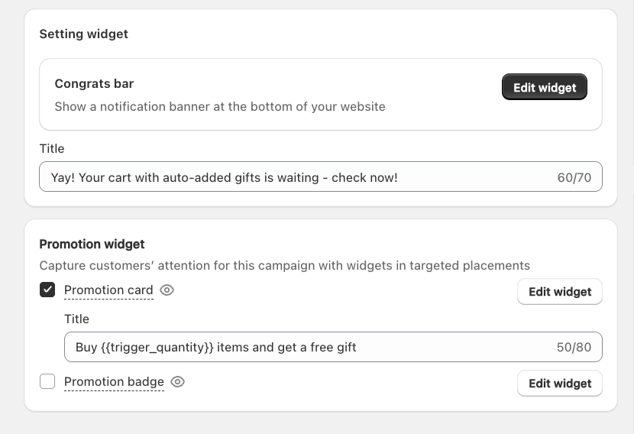
Task: Click the Capture customers' attention description
Action: coord(284,266)
